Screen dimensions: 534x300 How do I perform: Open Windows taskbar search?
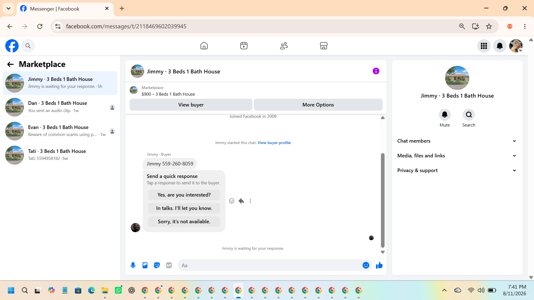[24, 290]
